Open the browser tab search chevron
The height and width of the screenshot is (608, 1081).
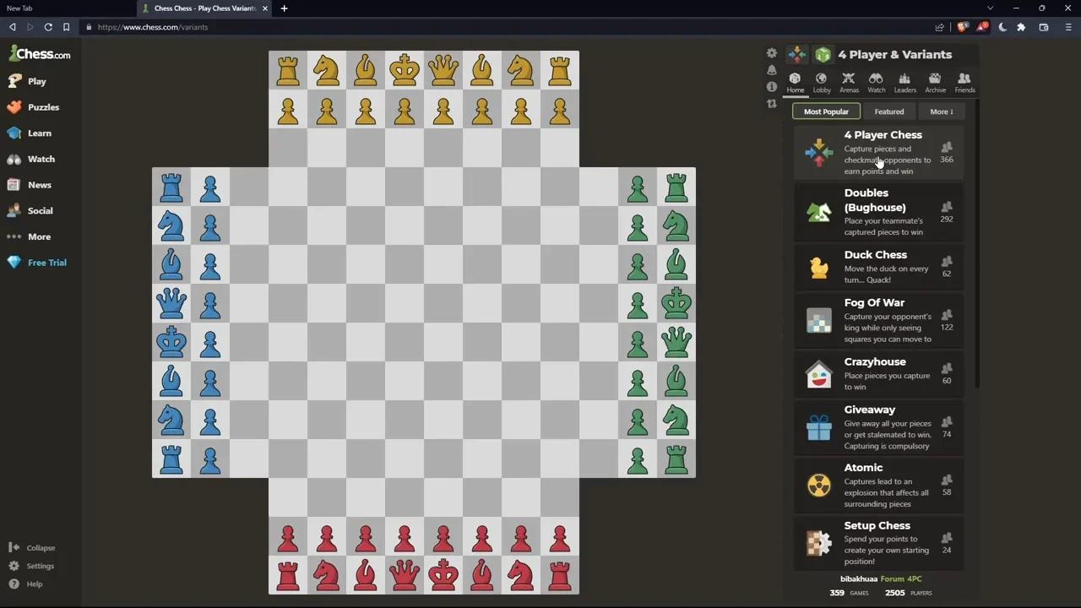click(x=990, y=8)
